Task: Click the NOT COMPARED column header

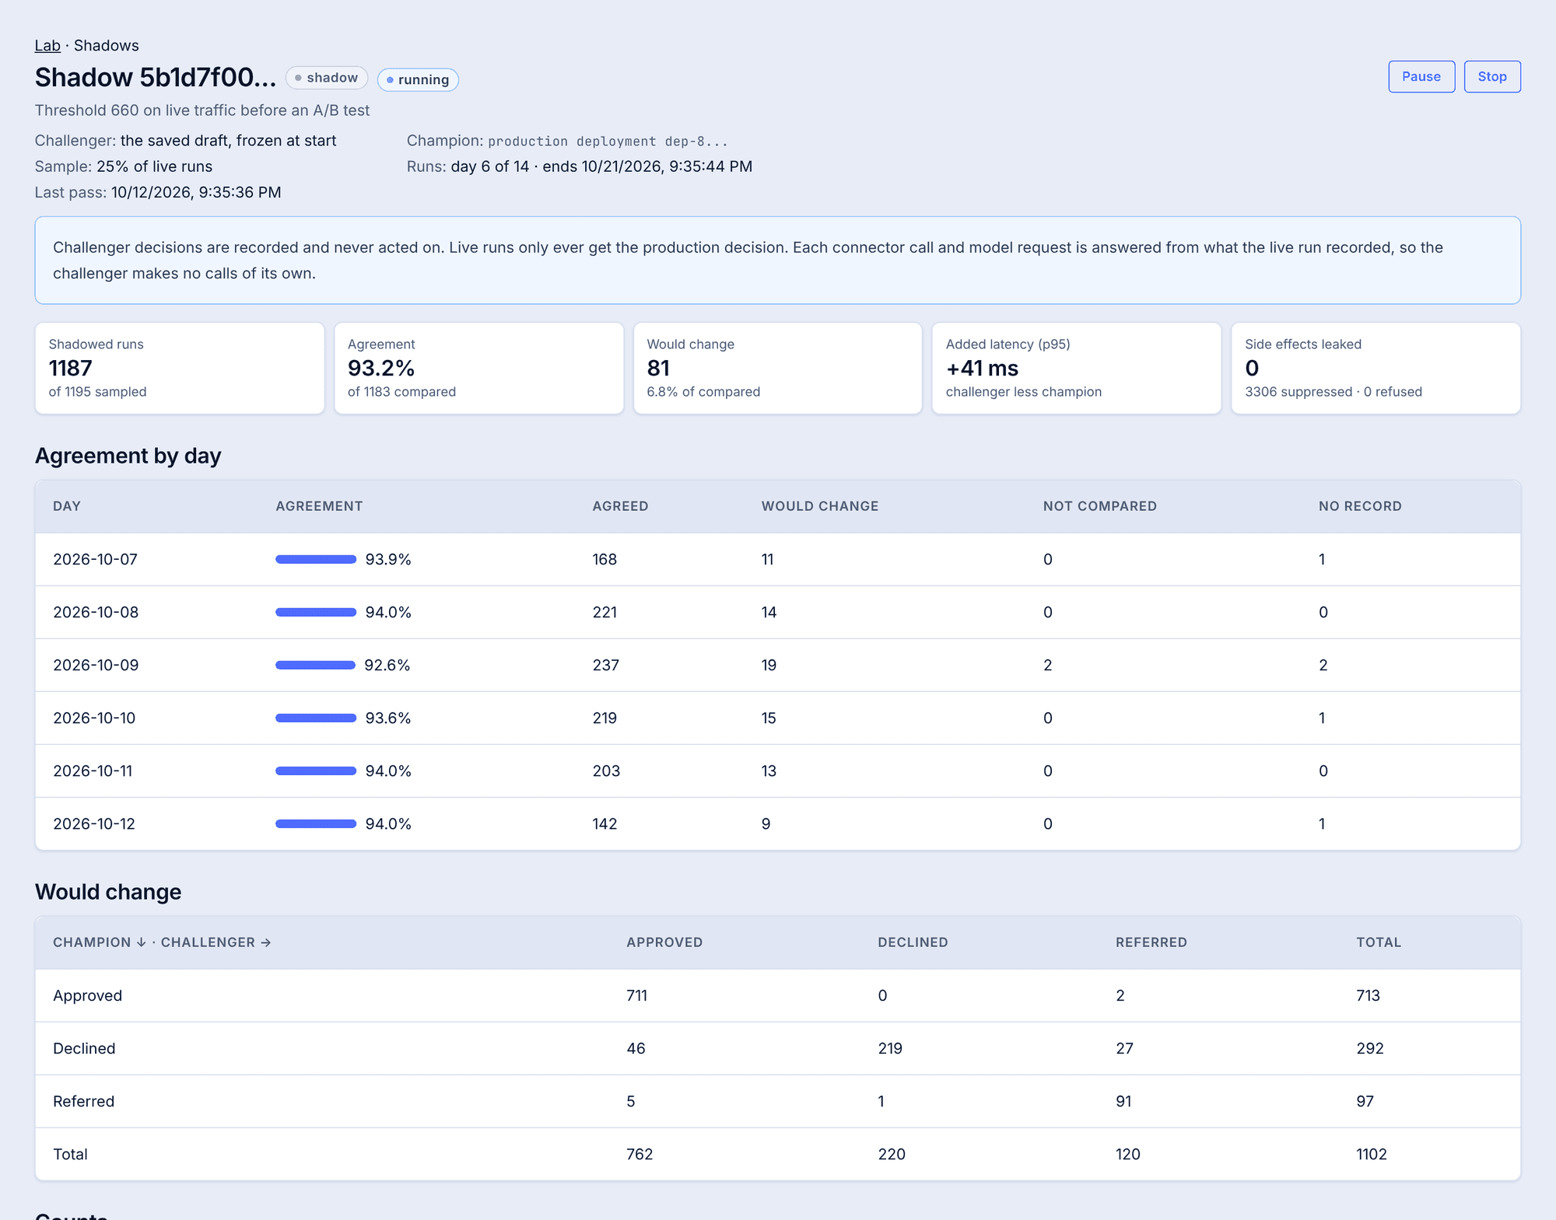Action: click(x=1100, y=506)
